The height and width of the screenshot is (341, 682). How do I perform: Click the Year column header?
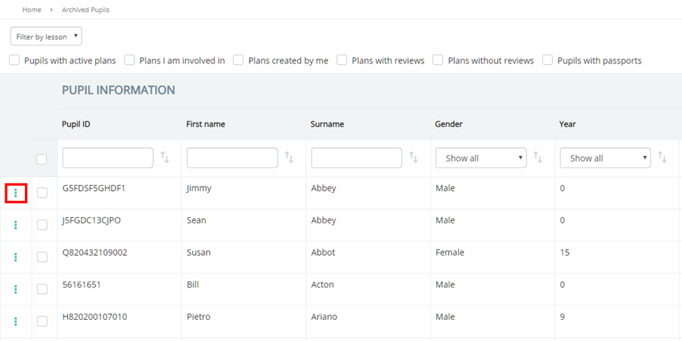coord(567,124)
